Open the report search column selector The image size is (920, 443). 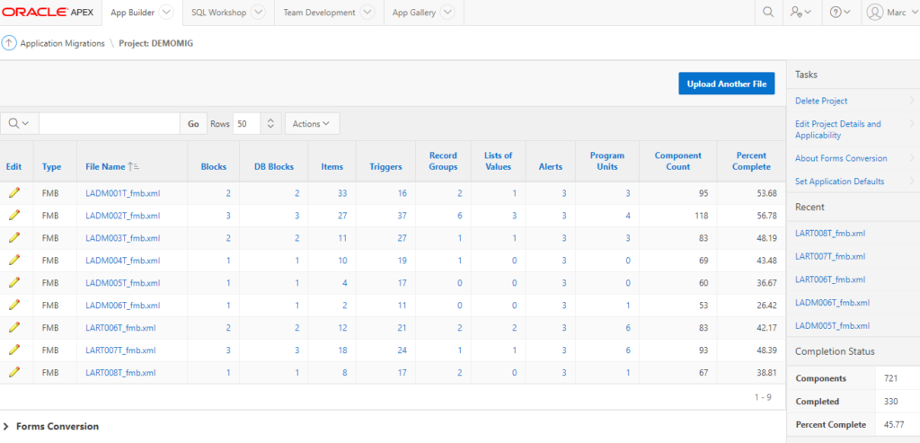tap(20, 124)
